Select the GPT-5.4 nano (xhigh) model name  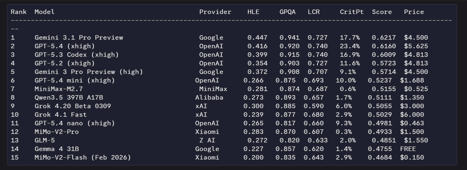tap(75, 123)
